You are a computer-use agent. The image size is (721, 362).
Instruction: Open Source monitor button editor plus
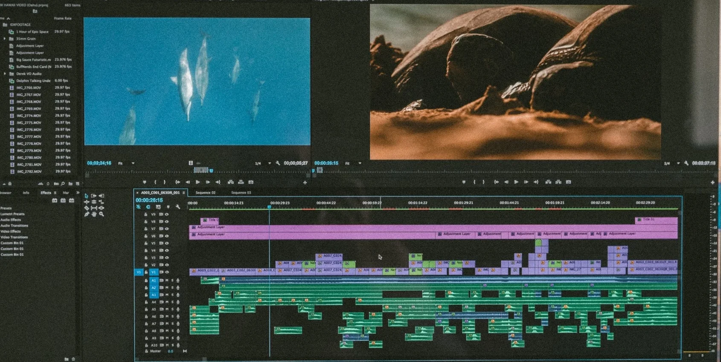(305, 182)
